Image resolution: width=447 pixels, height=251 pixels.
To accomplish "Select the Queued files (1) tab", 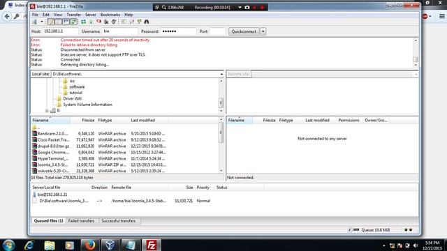I will 48,221.
